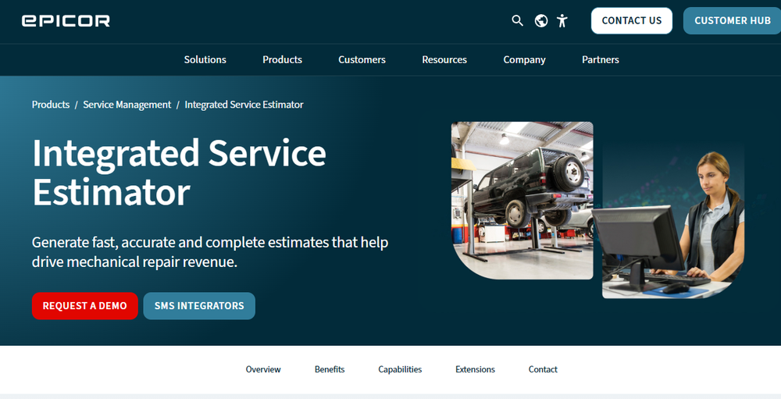Click the Integrated Service Estimator breadcrumb
This screenshot has height=399, width=781.
tap(244, 105)
